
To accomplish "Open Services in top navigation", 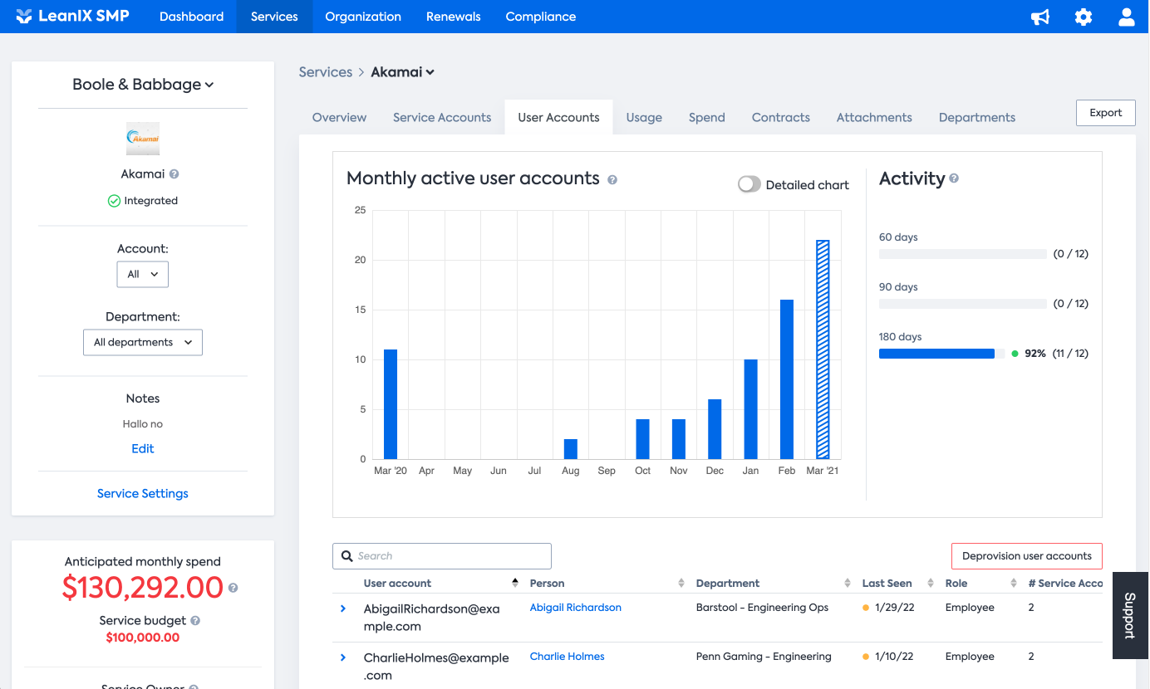I will (274, 17).
